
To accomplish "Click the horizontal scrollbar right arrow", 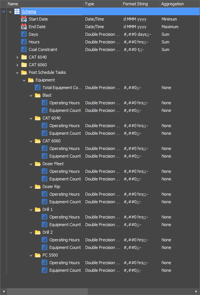I will [x=196, y=291].
